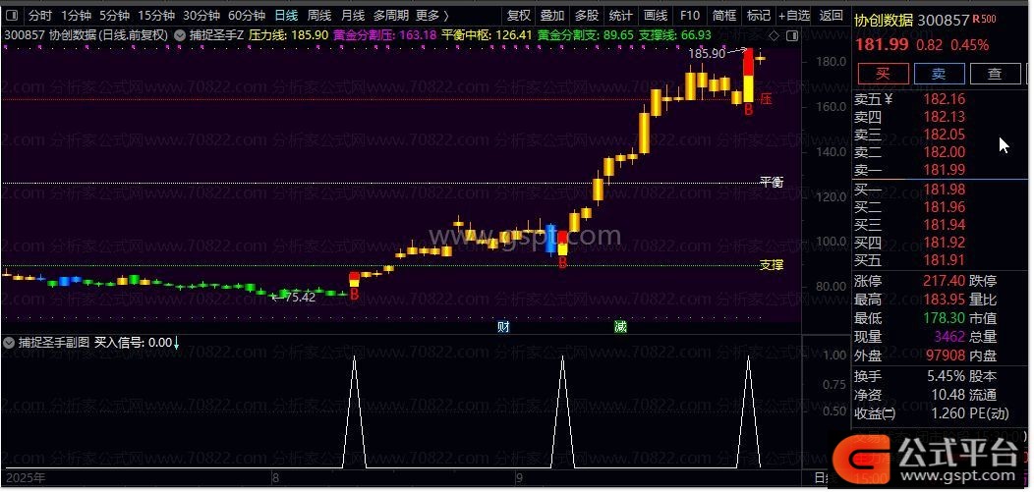This screenshot has height=492, width=1034.
Task: Expand the 更多 period options
Action: 431,16
